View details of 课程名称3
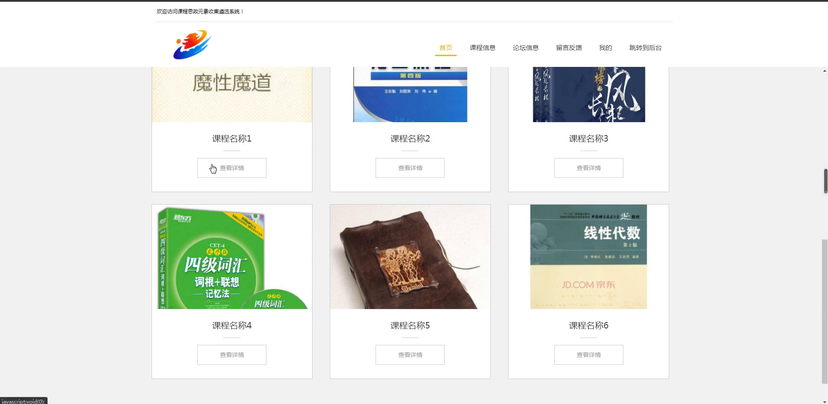The height and width of the screenshot is (404, 828). tap(588, 168)
